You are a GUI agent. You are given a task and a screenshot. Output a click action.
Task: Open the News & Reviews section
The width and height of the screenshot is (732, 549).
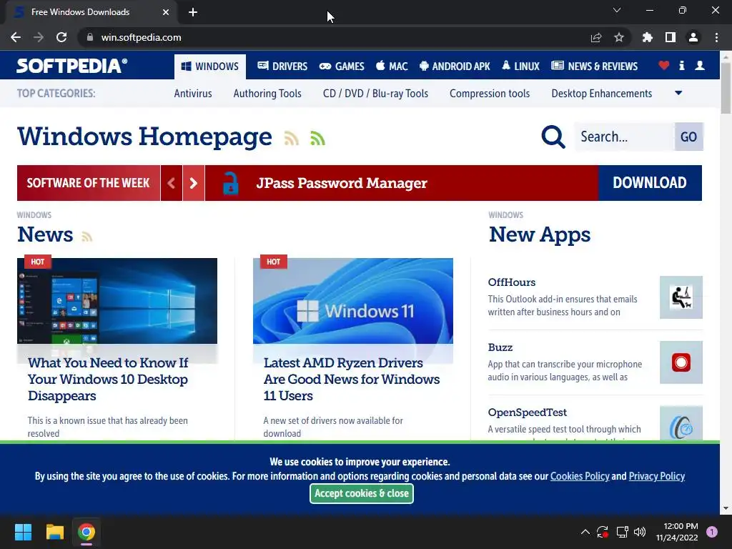[594, 66]
